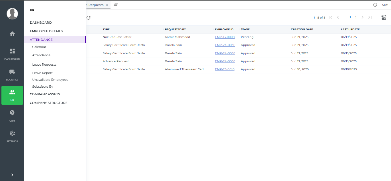Open Unavailable Employees submenu item
The image size is (391, 181).
coord(50,80)
